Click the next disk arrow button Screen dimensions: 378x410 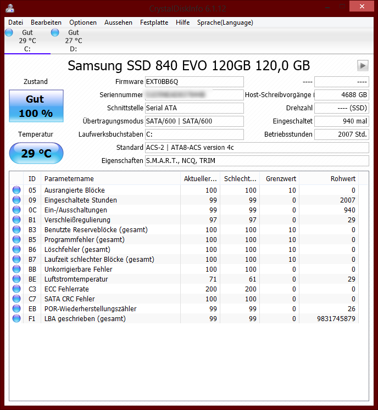click(x=363, y=65)
